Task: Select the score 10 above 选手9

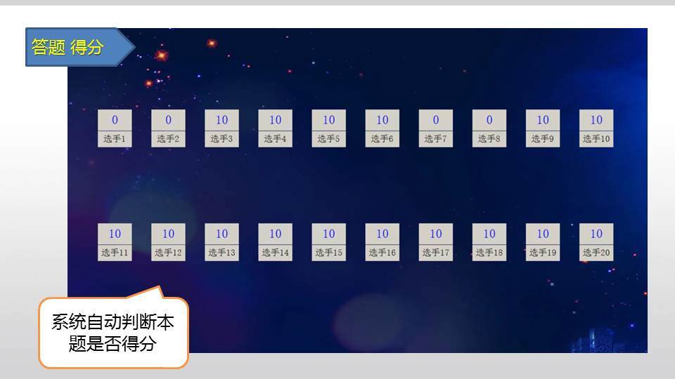Action: coord(543,120)
